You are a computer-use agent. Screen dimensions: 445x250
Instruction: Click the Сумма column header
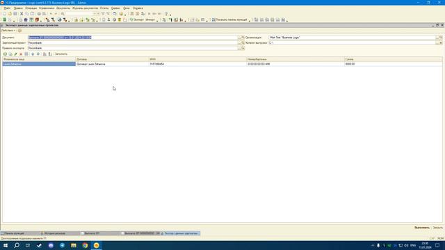tap(394, 59)
